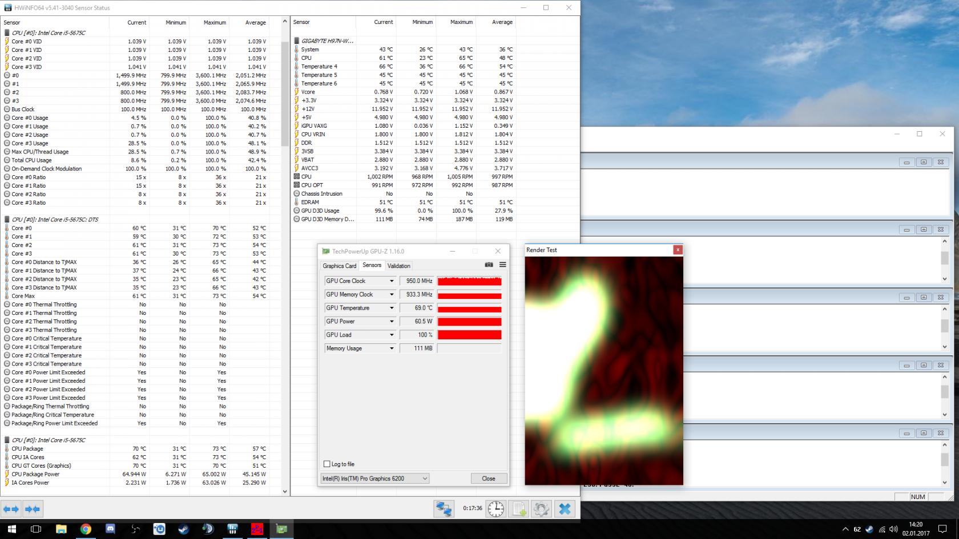Open the network icon in the tray
Viewport: 959px width, 539px height.
coord(881,529)
